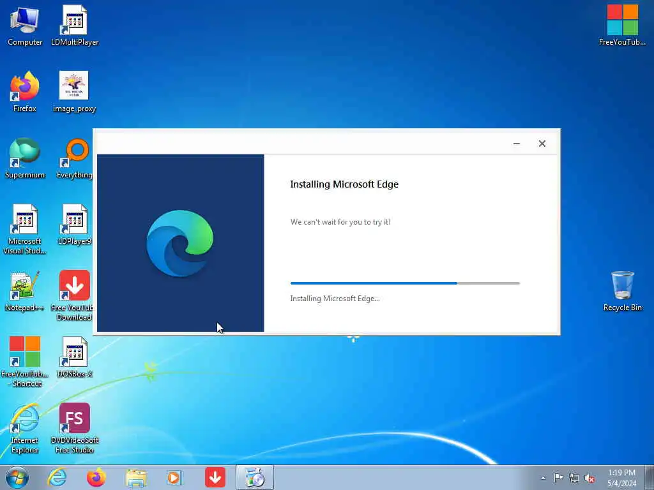The width and height of the screenshot is (654, 490).
Task: Select the Recycle Bin icon
Action: [x=622, y=291]
